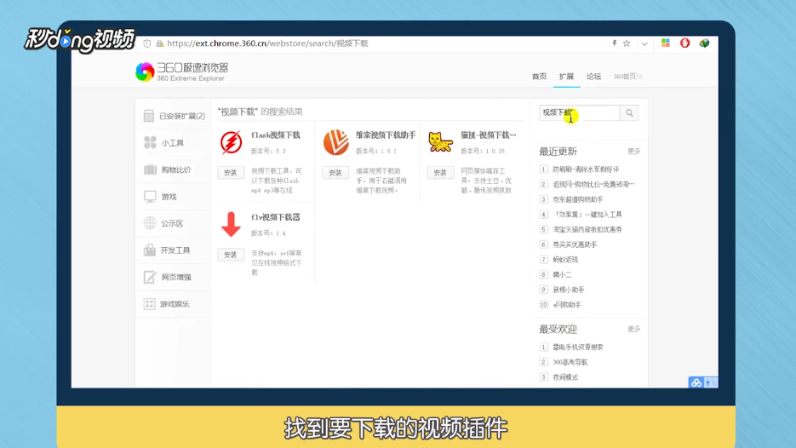Click the address bar URL

pos(267,43)
